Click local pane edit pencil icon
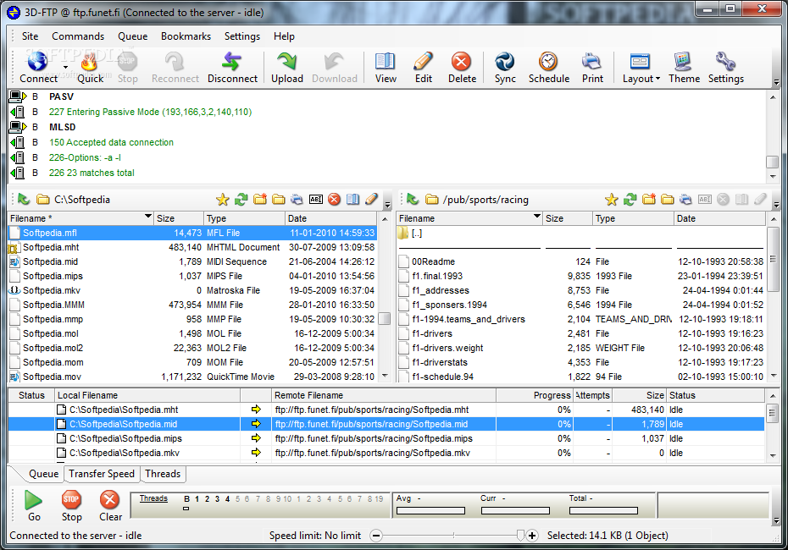Screen dimensions: 788x550 (x=371, y=200)
